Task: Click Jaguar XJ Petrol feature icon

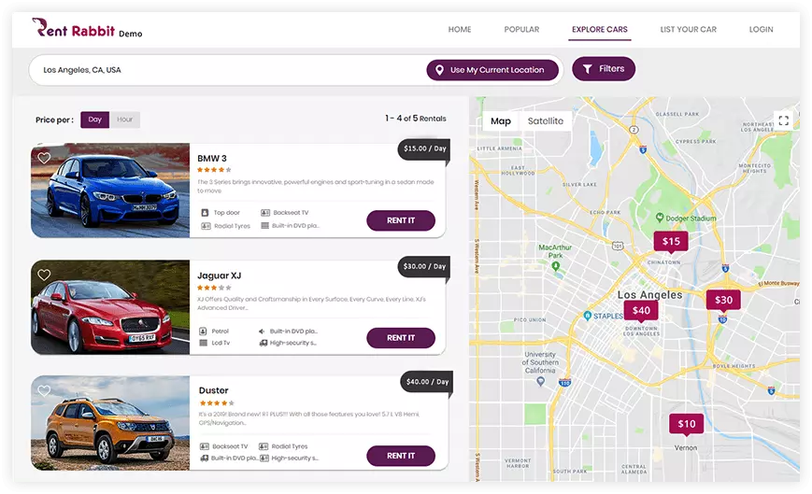Action: 203,332
